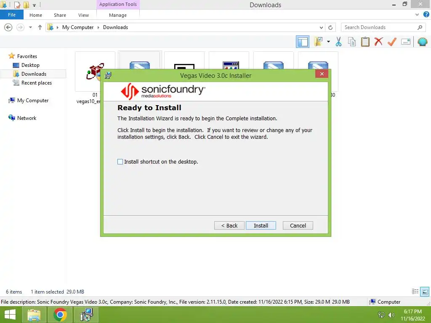
Task: Select Network in navigation pane
Action: tap(27, 118)
